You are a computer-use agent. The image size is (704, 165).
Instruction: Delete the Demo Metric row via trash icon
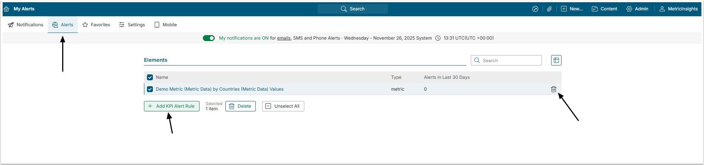554,89
